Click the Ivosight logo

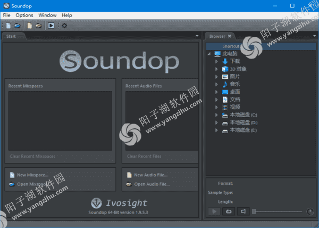(x=119, y=203)
